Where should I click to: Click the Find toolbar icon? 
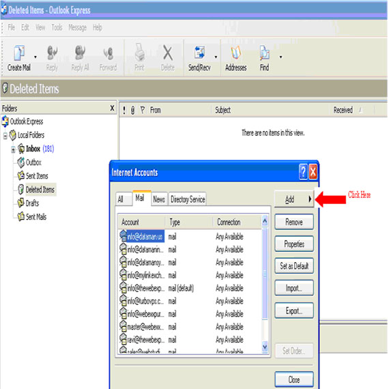coord(265,53)
